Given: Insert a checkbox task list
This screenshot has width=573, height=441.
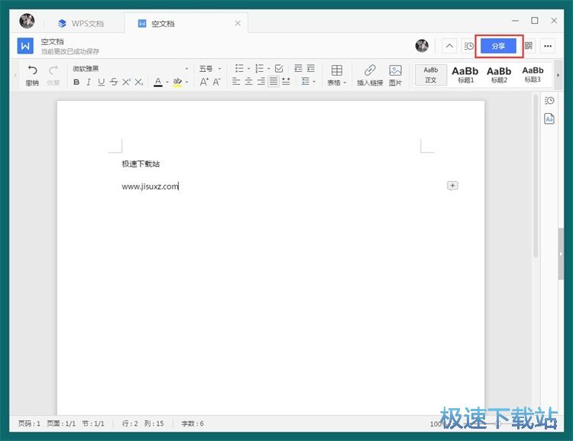Looking at the screenshot, I should click(x=279, y=68).
